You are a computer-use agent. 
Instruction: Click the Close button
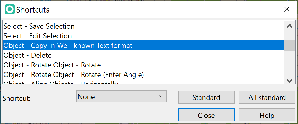click(207, 115)
